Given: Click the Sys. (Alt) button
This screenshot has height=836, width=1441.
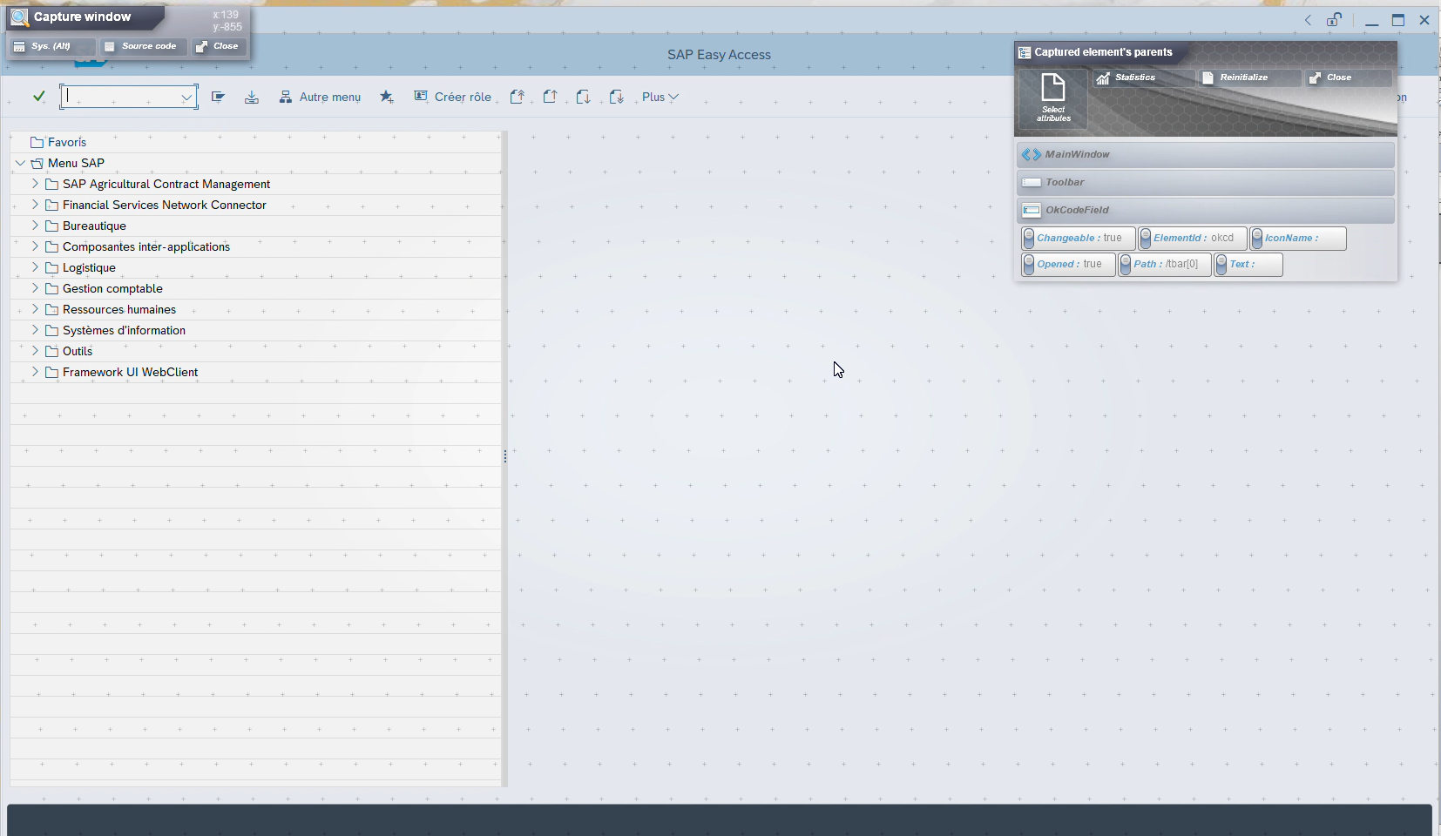Looking at the screenshot, I should coord(51,46).
